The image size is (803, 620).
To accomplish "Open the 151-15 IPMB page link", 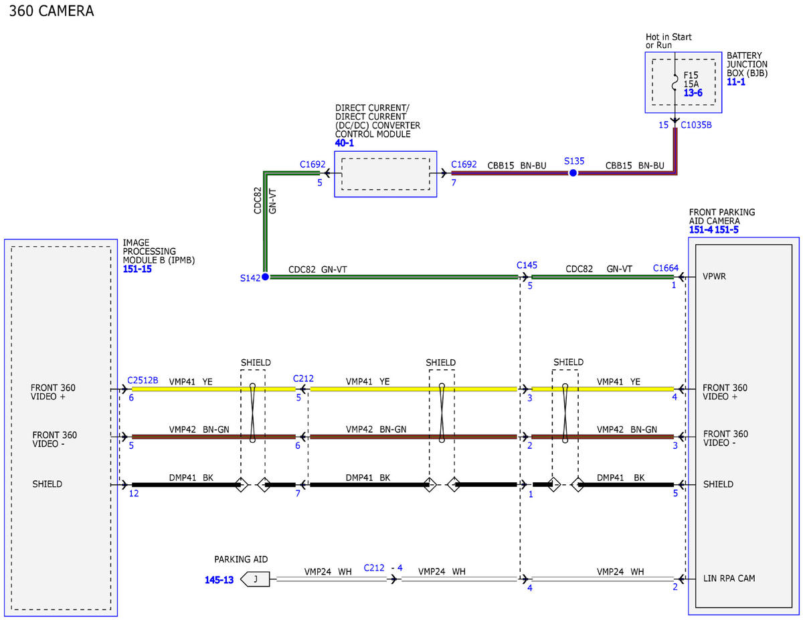I will pos(137,269).
